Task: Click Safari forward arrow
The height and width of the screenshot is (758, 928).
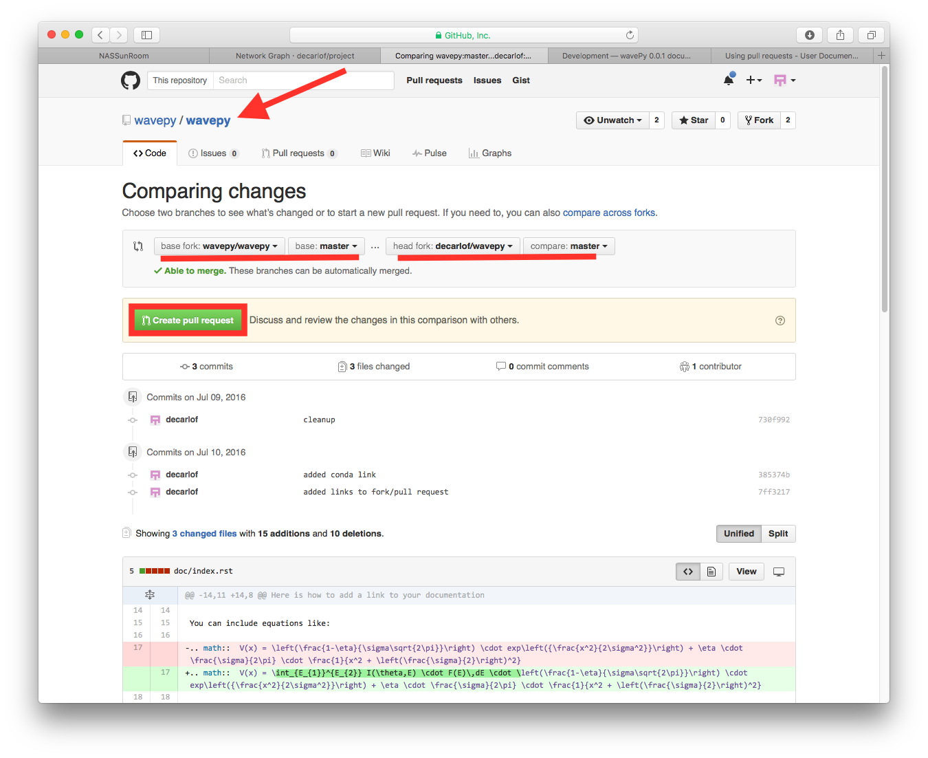Action: [119, 34]
